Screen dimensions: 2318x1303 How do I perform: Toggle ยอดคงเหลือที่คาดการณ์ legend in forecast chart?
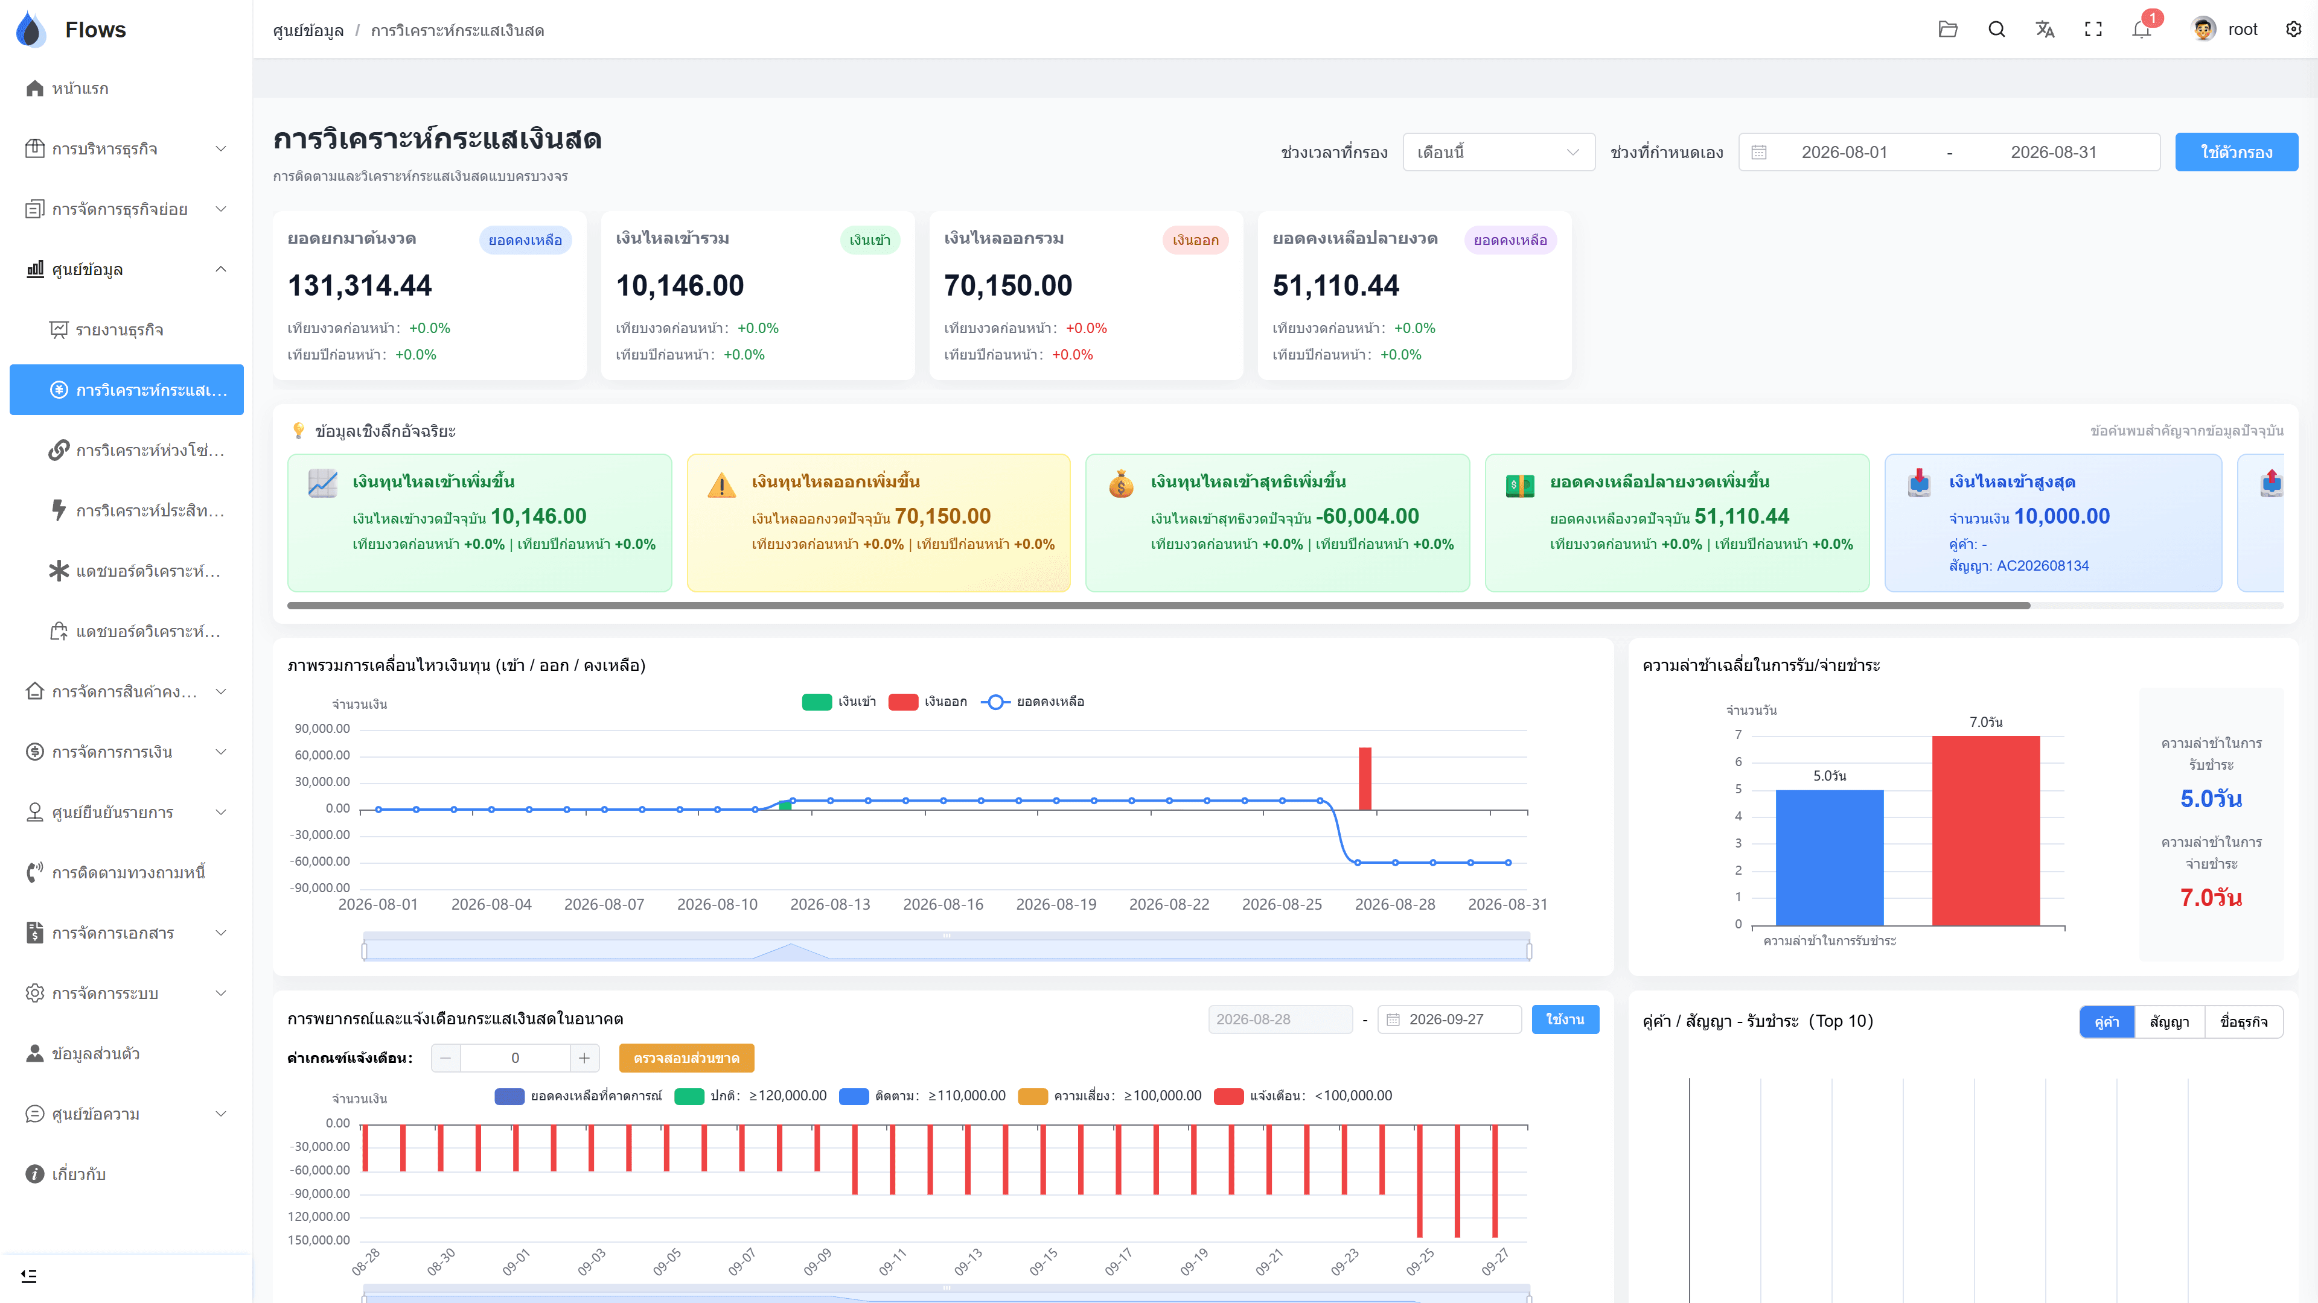click(x=578, y=1095)
